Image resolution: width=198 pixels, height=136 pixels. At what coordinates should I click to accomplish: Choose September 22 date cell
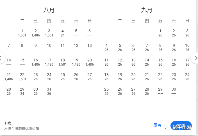[160, 77]
